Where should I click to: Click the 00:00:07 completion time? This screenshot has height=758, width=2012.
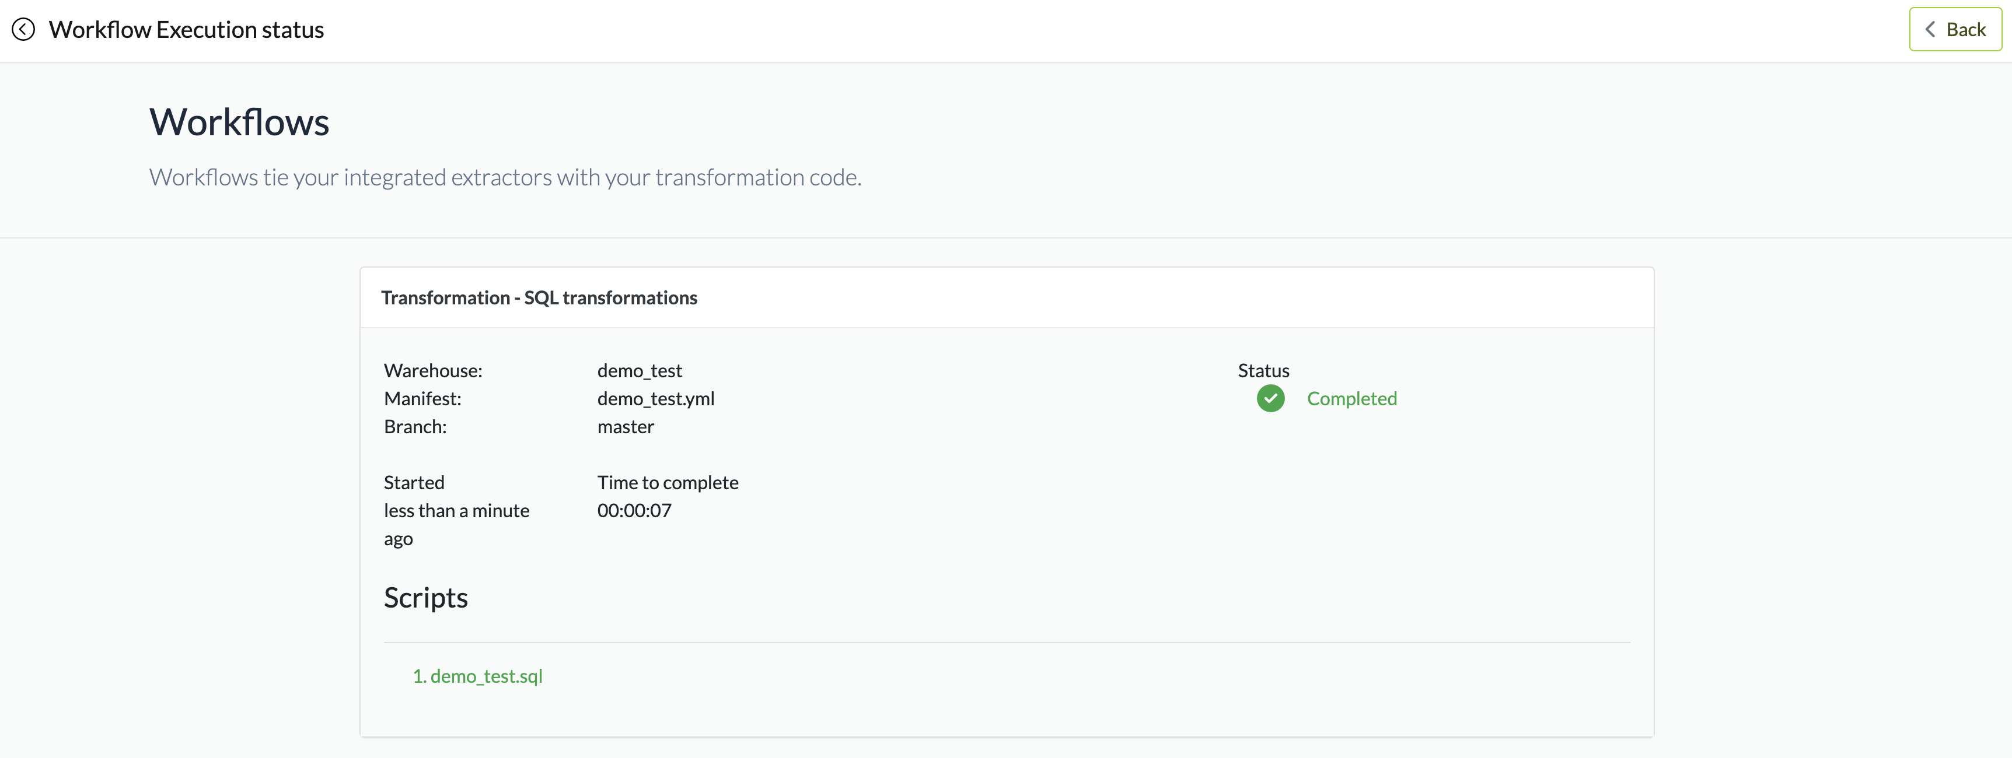(634, 511)
